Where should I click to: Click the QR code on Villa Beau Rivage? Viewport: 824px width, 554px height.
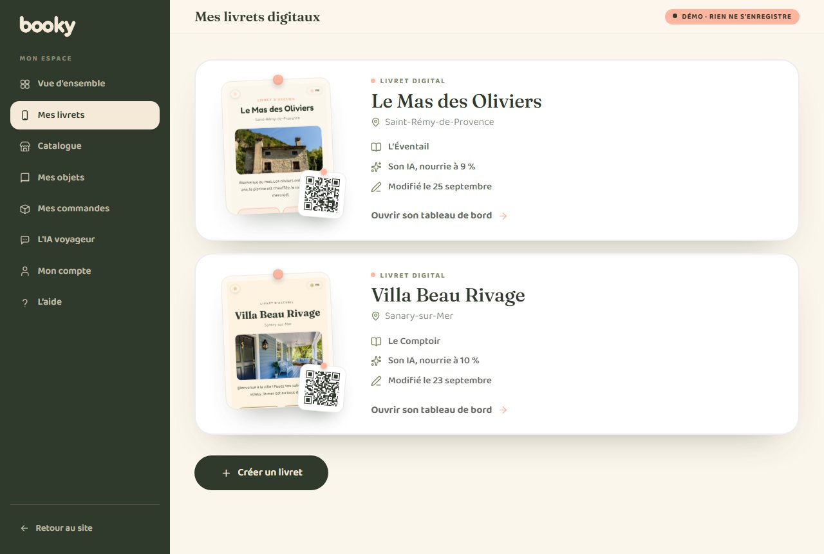click(322, 388)
